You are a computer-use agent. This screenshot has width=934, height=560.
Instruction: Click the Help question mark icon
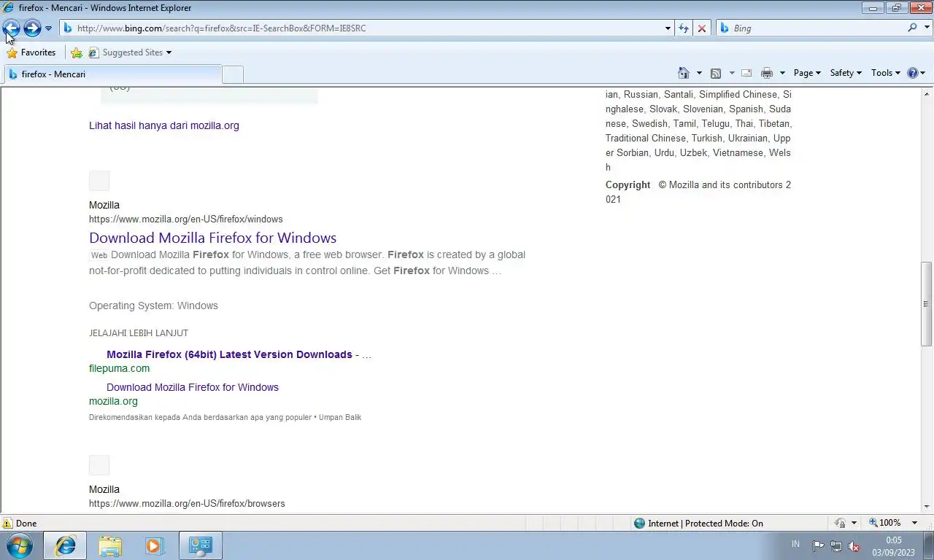[912, 73]
